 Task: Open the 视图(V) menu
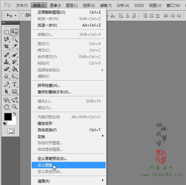tap(155, 6)
